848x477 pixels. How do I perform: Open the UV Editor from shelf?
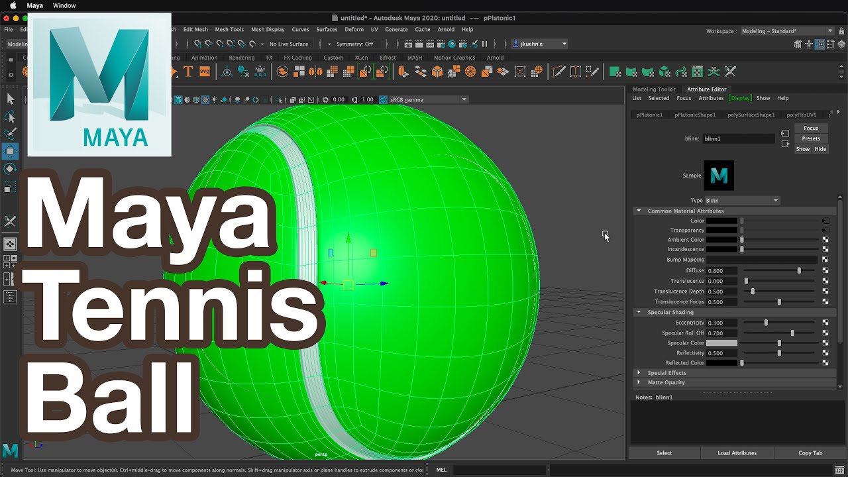[x=698, y=71]
